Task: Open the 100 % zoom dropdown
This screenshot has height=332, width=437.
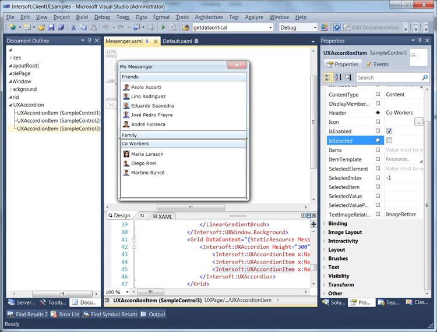Action: pos(127,292)
